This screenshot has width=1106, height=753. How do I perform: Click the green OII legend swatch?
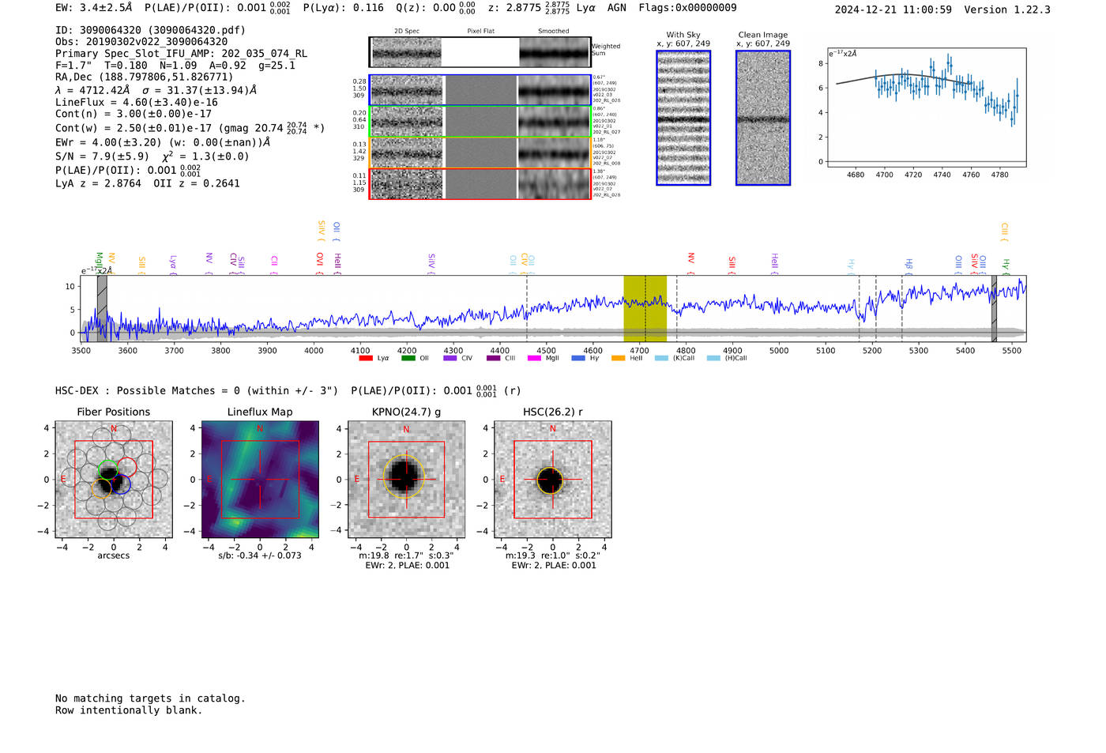coord(408,359)
